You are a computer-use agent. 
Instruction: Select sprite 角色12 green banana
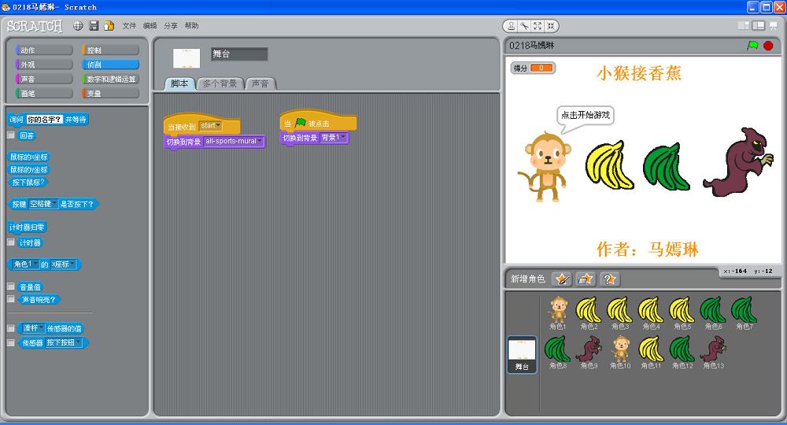click(682, 353)
